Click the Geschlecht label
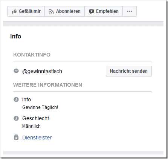 tap(36, 118)
